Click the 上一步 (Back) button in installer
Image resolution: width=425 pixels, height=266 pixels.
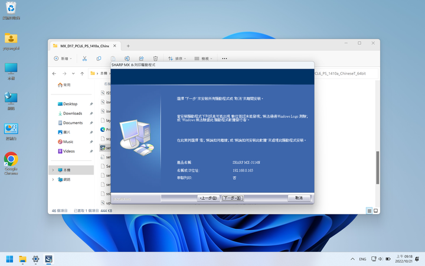click(208, 198)
